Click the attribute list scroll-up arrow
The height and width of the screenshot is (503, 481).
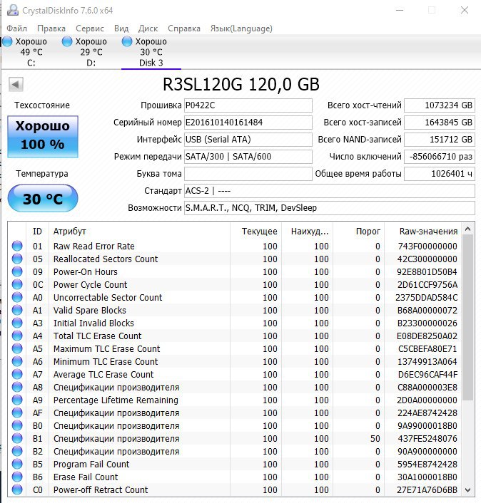pyautogui.click(x=468, y=229)
